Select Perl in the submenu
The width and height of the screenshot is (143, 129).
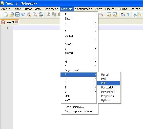click(109, 79)
